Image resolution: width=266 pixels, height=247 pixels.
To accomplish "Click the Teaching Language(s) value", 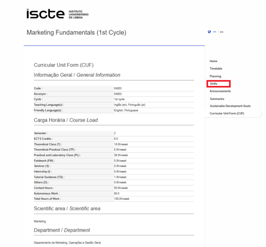I will [x=130, y=105].
